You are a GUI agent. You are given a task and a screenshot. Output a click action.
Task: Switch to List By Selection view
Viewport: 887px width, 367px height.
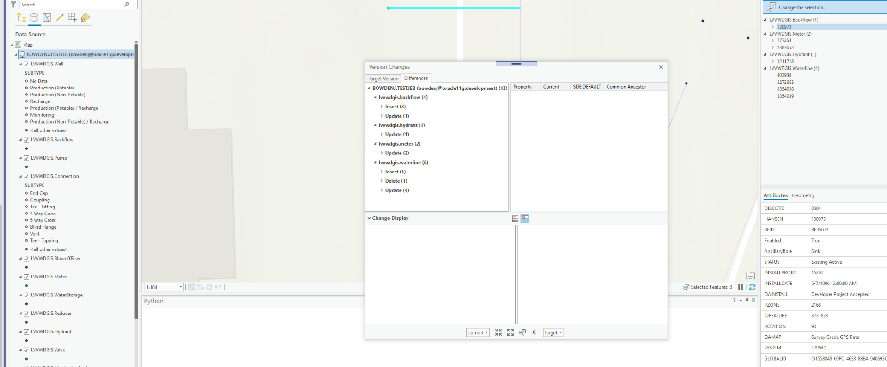point(47,18)
